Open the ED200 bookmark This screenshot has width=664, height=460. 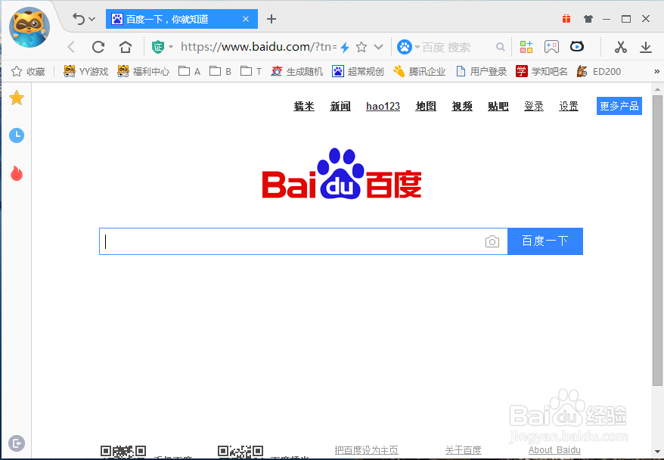[599, 72]
